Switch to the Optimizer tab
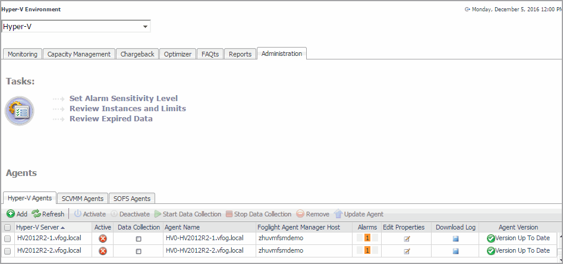Viewport: 563px width, 264px height. tap(178, 54)
